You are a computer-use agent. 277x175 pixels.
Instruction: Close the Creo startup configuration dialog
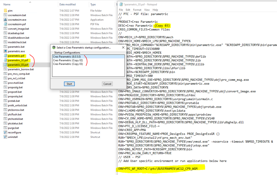(x=123, y=47)
